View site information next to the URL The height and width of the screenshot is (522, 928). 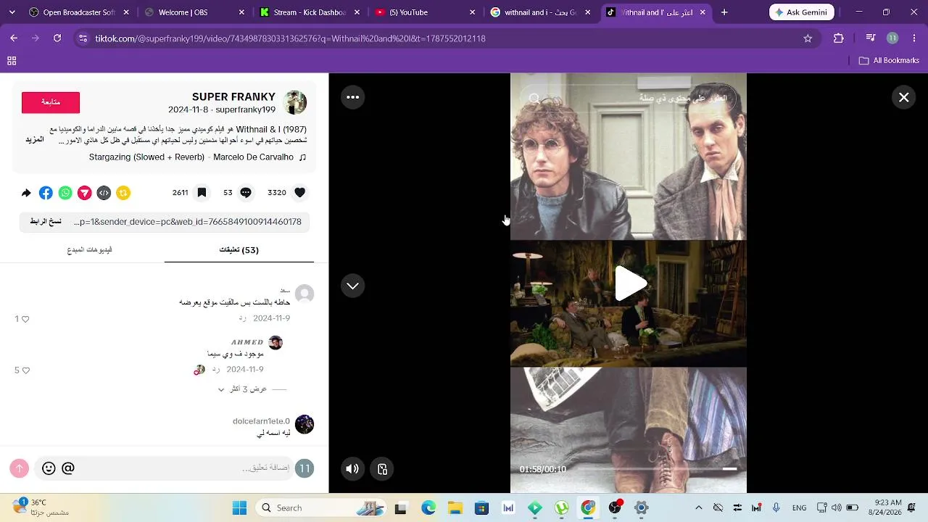coord(83,38)
